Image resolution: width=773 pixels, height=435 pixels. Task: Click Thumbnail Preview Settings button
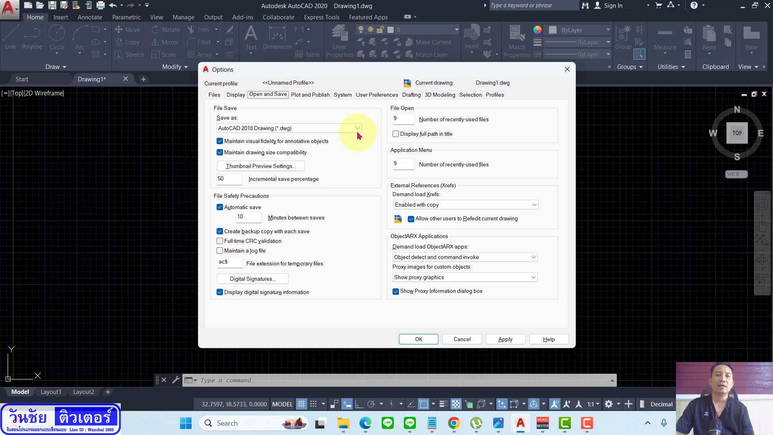click(261, 166)
